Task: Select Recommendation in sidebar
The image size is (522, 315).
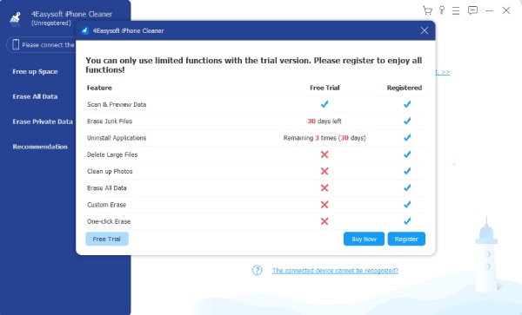Action: pyautogui.click(x=40, y=147)
